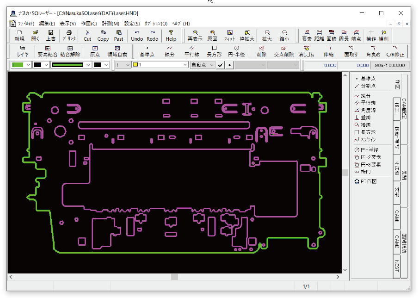Enable the checkbox next to the 自動点 dropdown
This screenshot has height=298, width=418.
point(220,65)
